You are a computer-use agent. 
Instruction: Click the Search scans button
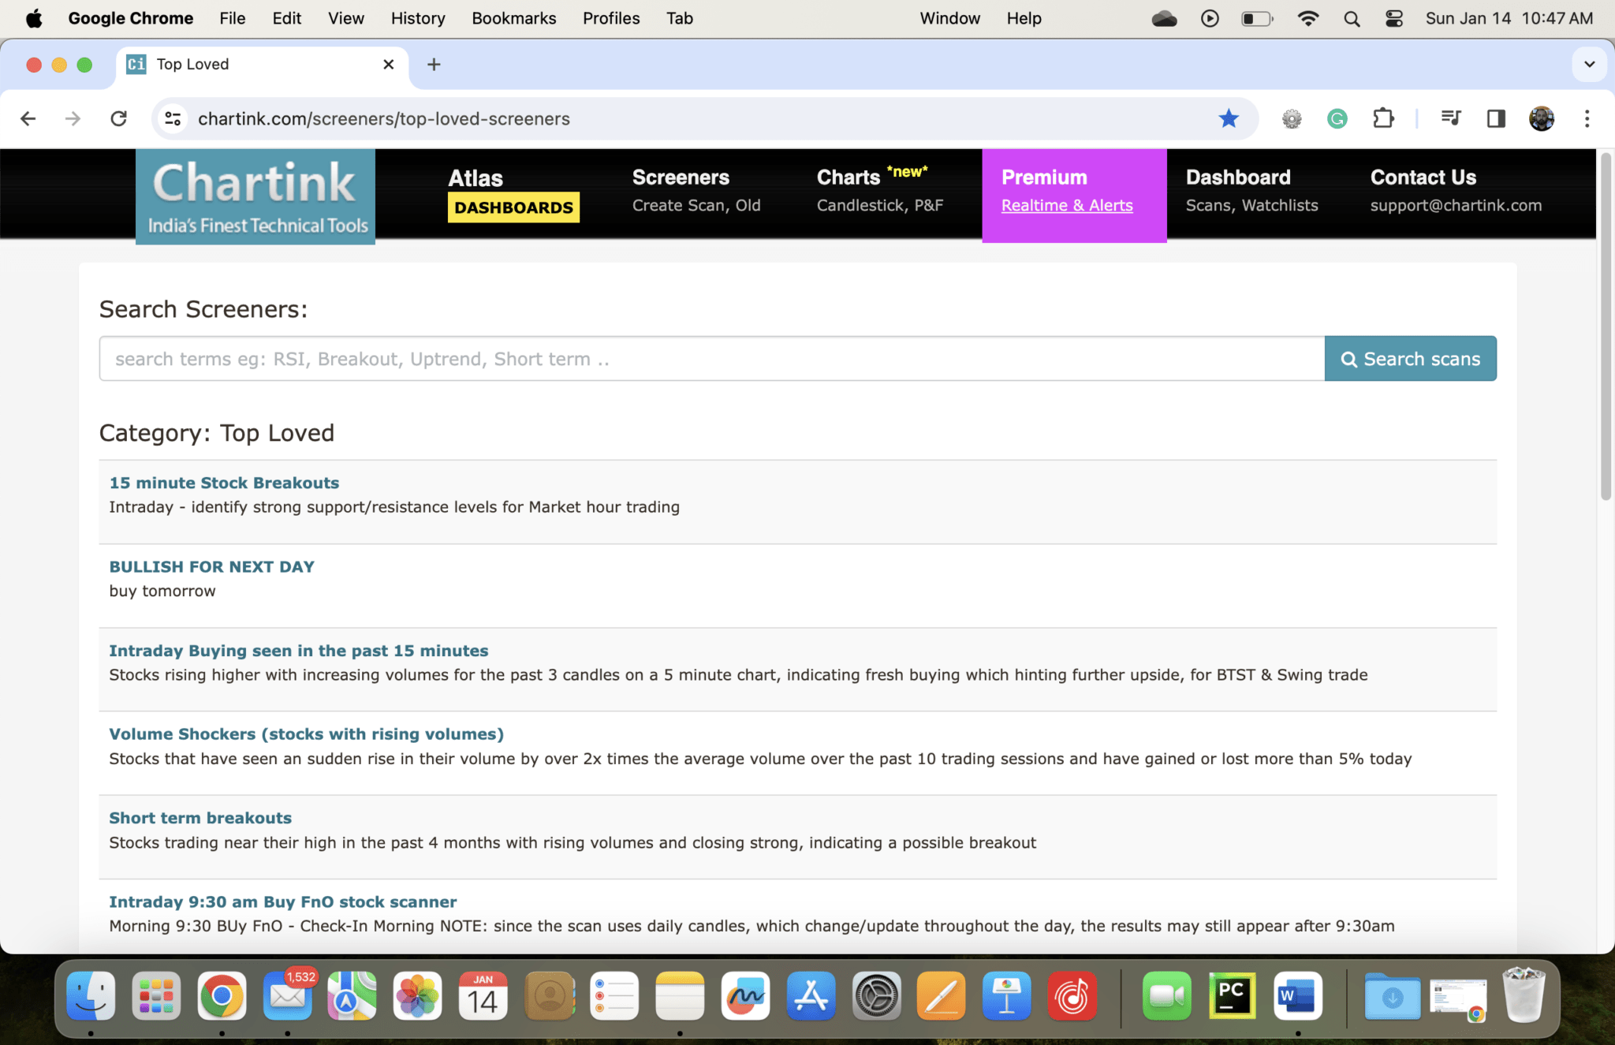[1410, 358]
